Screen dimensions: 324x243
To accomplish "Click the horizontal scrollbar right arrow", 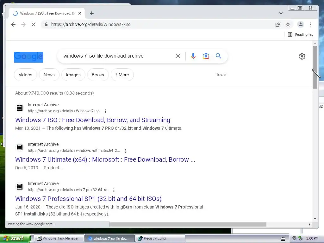I will 309,224.
